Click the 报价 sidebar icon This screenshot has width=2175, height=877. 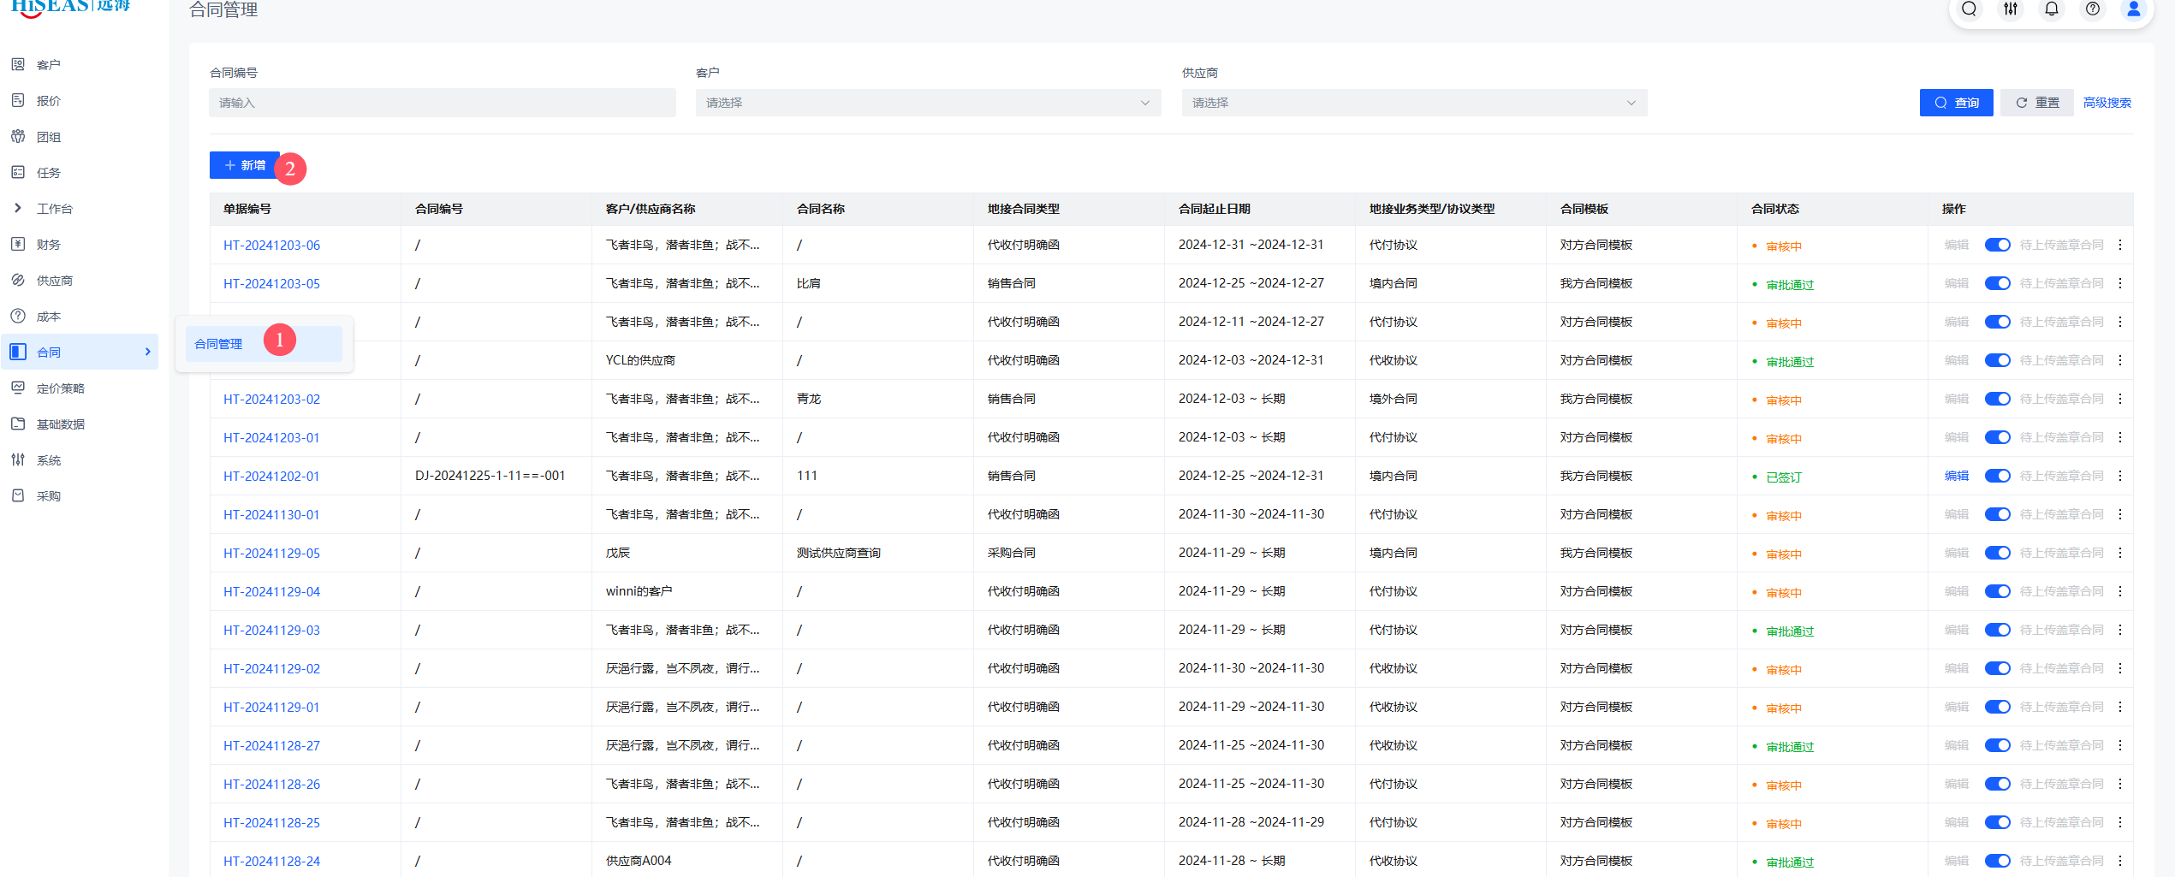[18, 100]
